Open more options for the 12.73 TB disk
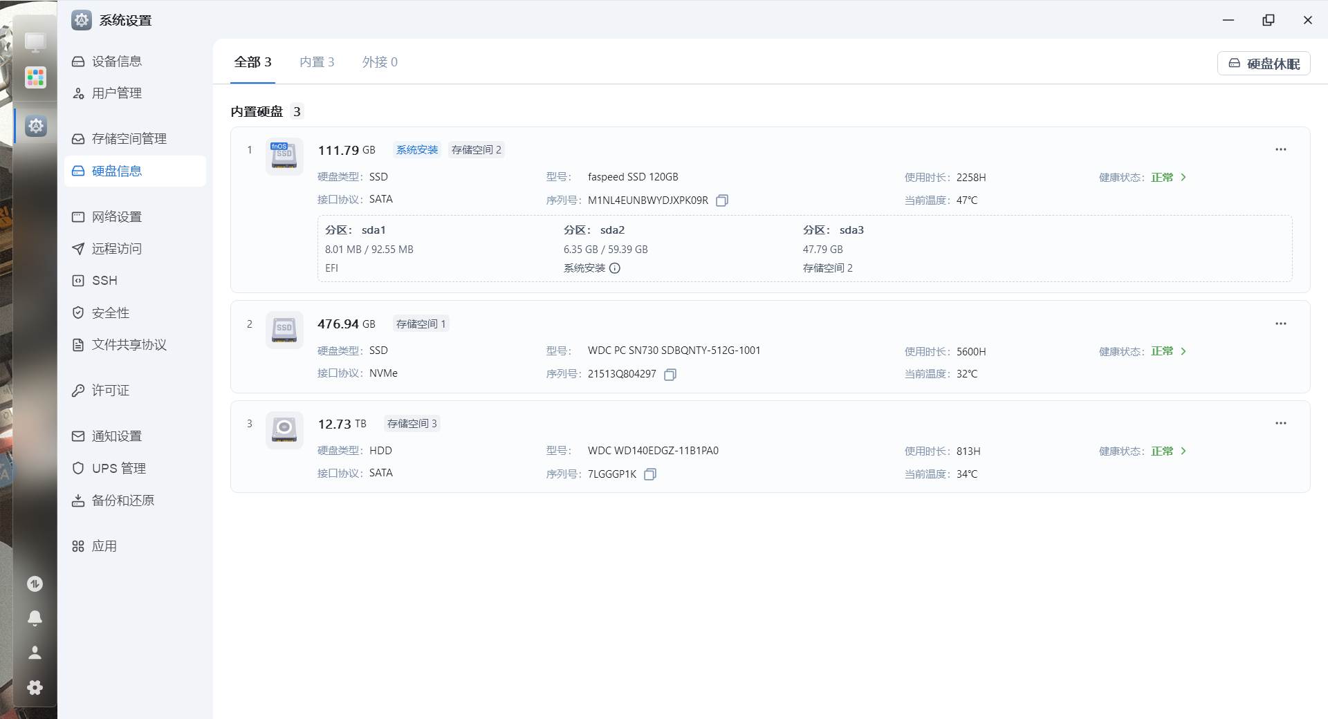Screen dimensions: 1328x719 (x=1281, y=423)
